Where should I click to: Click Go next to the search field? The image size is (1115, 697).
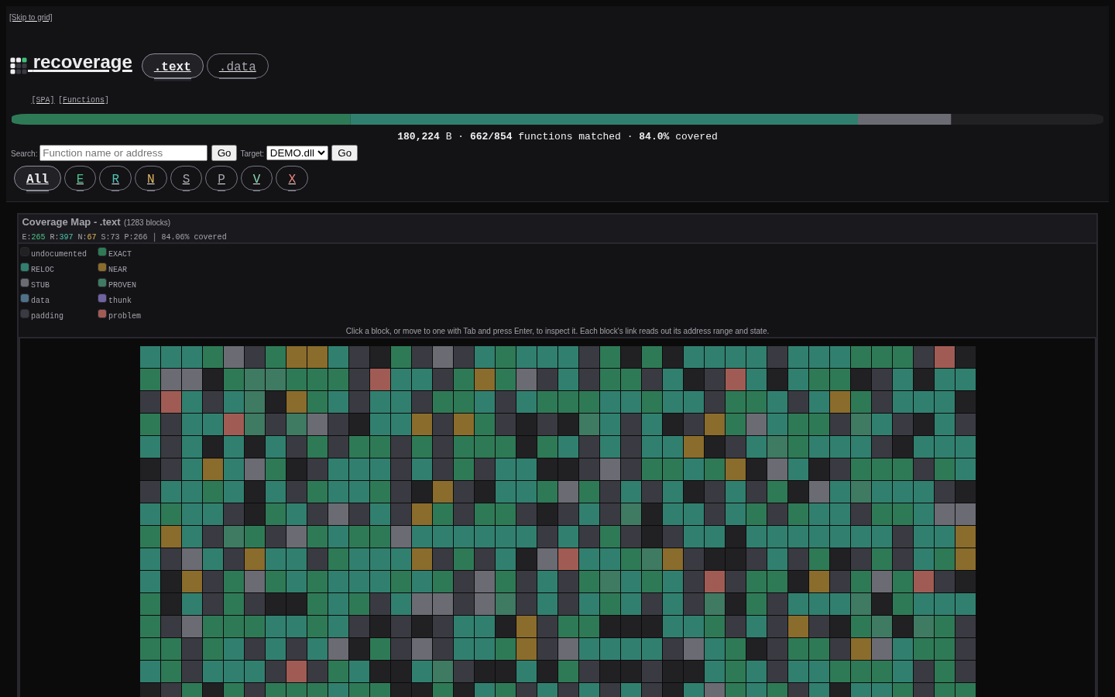224,153
